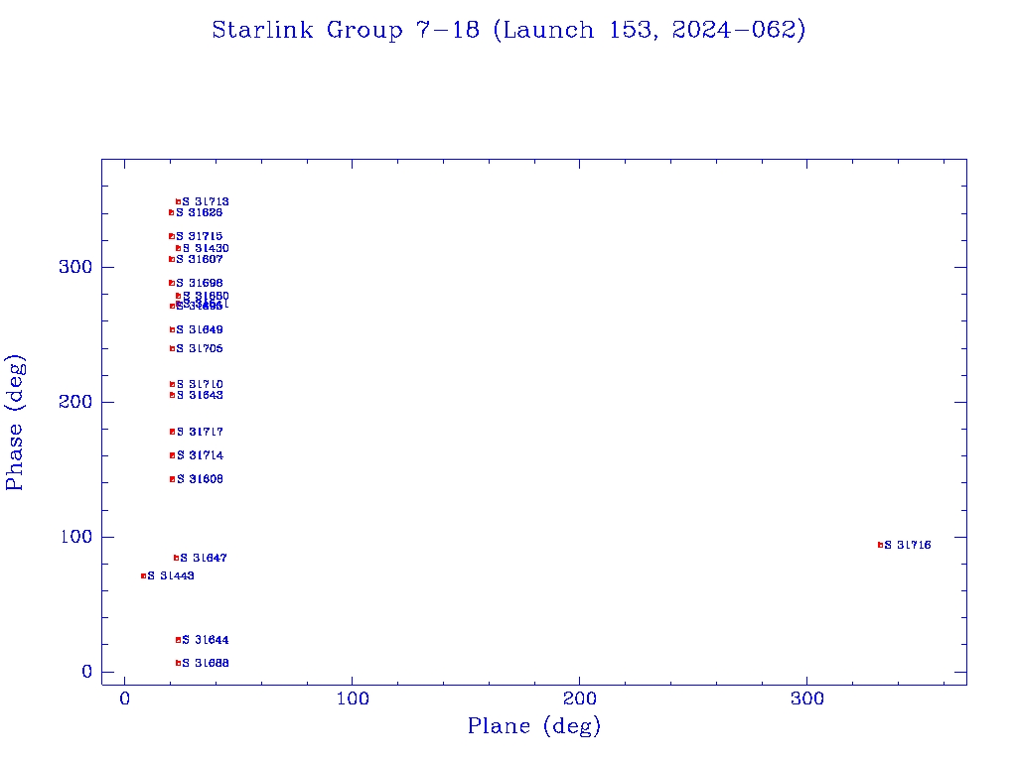Viewport: 1017px width, 762px height.
Task: Select the Phase axis tick label 200
Action: tap(75, 402)
